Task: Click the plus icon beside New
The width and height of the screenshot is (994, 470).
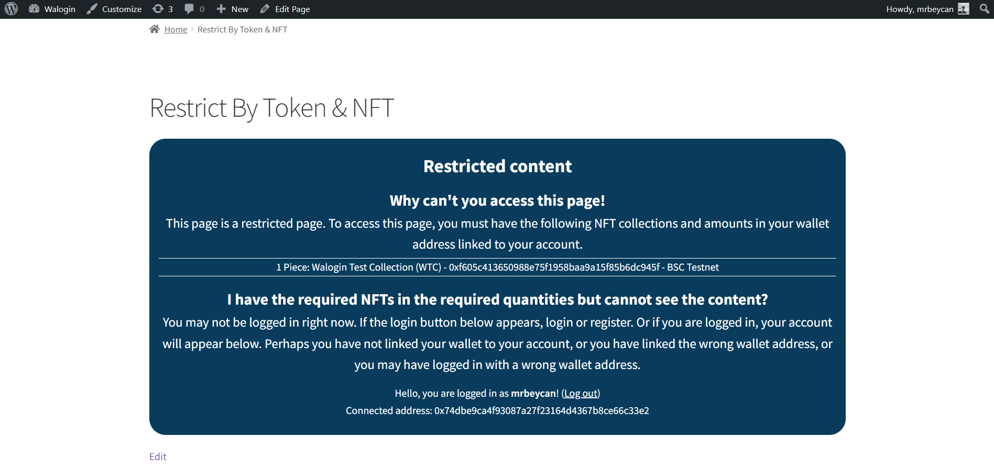Action: [x=221, y=9]
